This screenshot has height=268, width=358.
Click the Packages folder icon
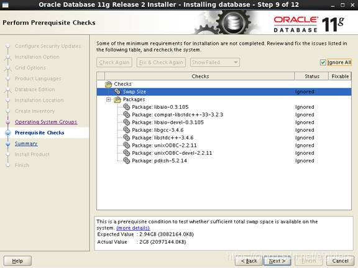tap(117, 99)
